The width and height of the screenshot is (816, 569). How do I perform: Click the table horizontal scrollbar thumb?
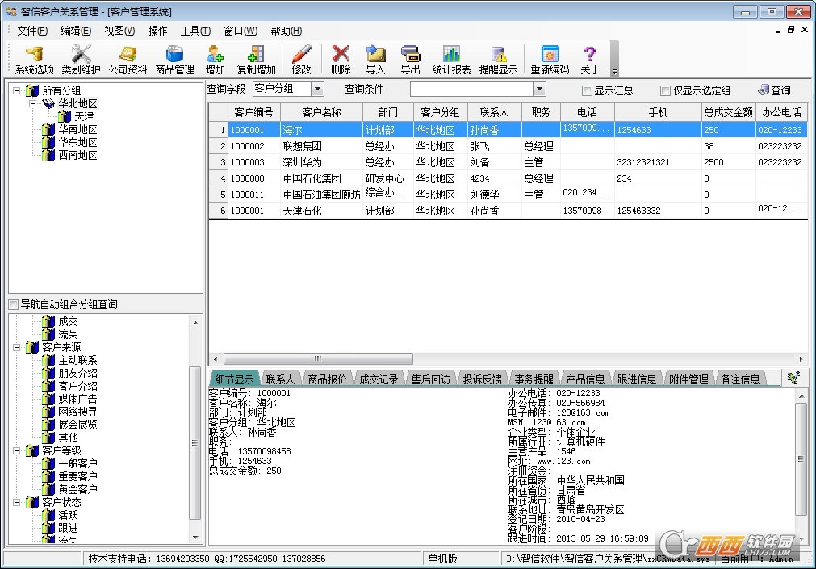[318, 358]
